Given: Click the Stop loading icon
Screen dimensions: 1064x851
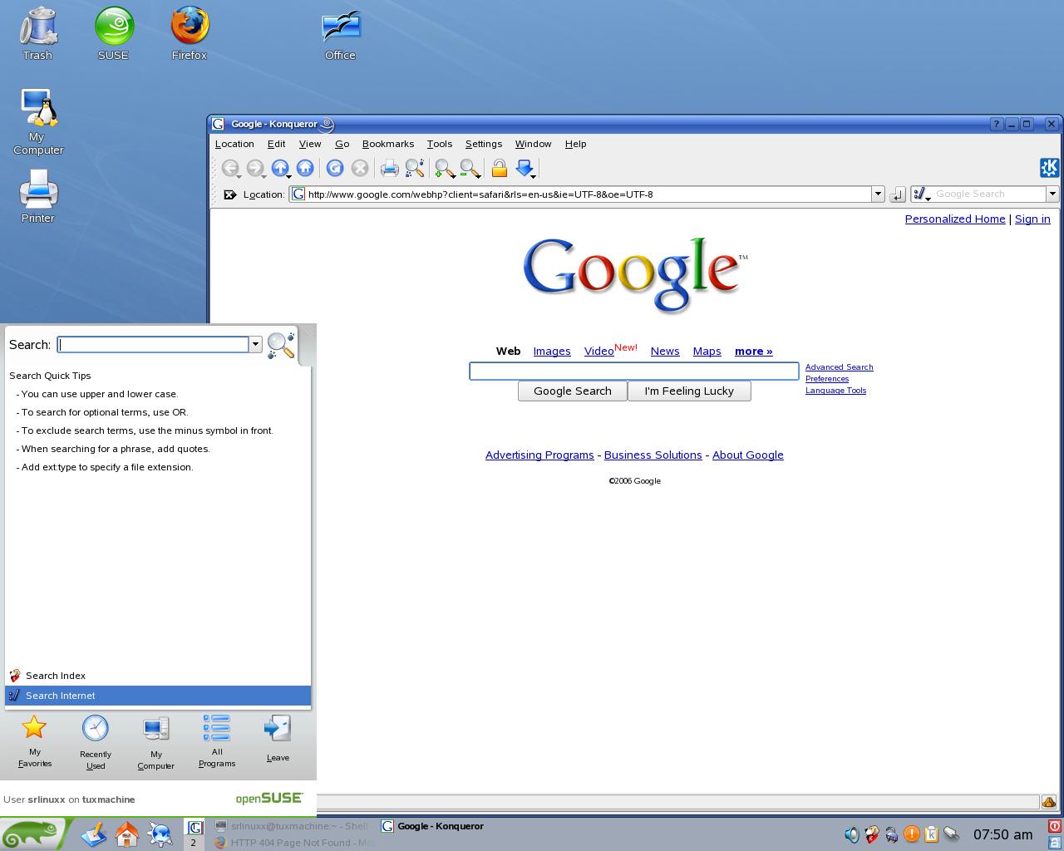Looking at the screenshot, I should pos(360,168).
